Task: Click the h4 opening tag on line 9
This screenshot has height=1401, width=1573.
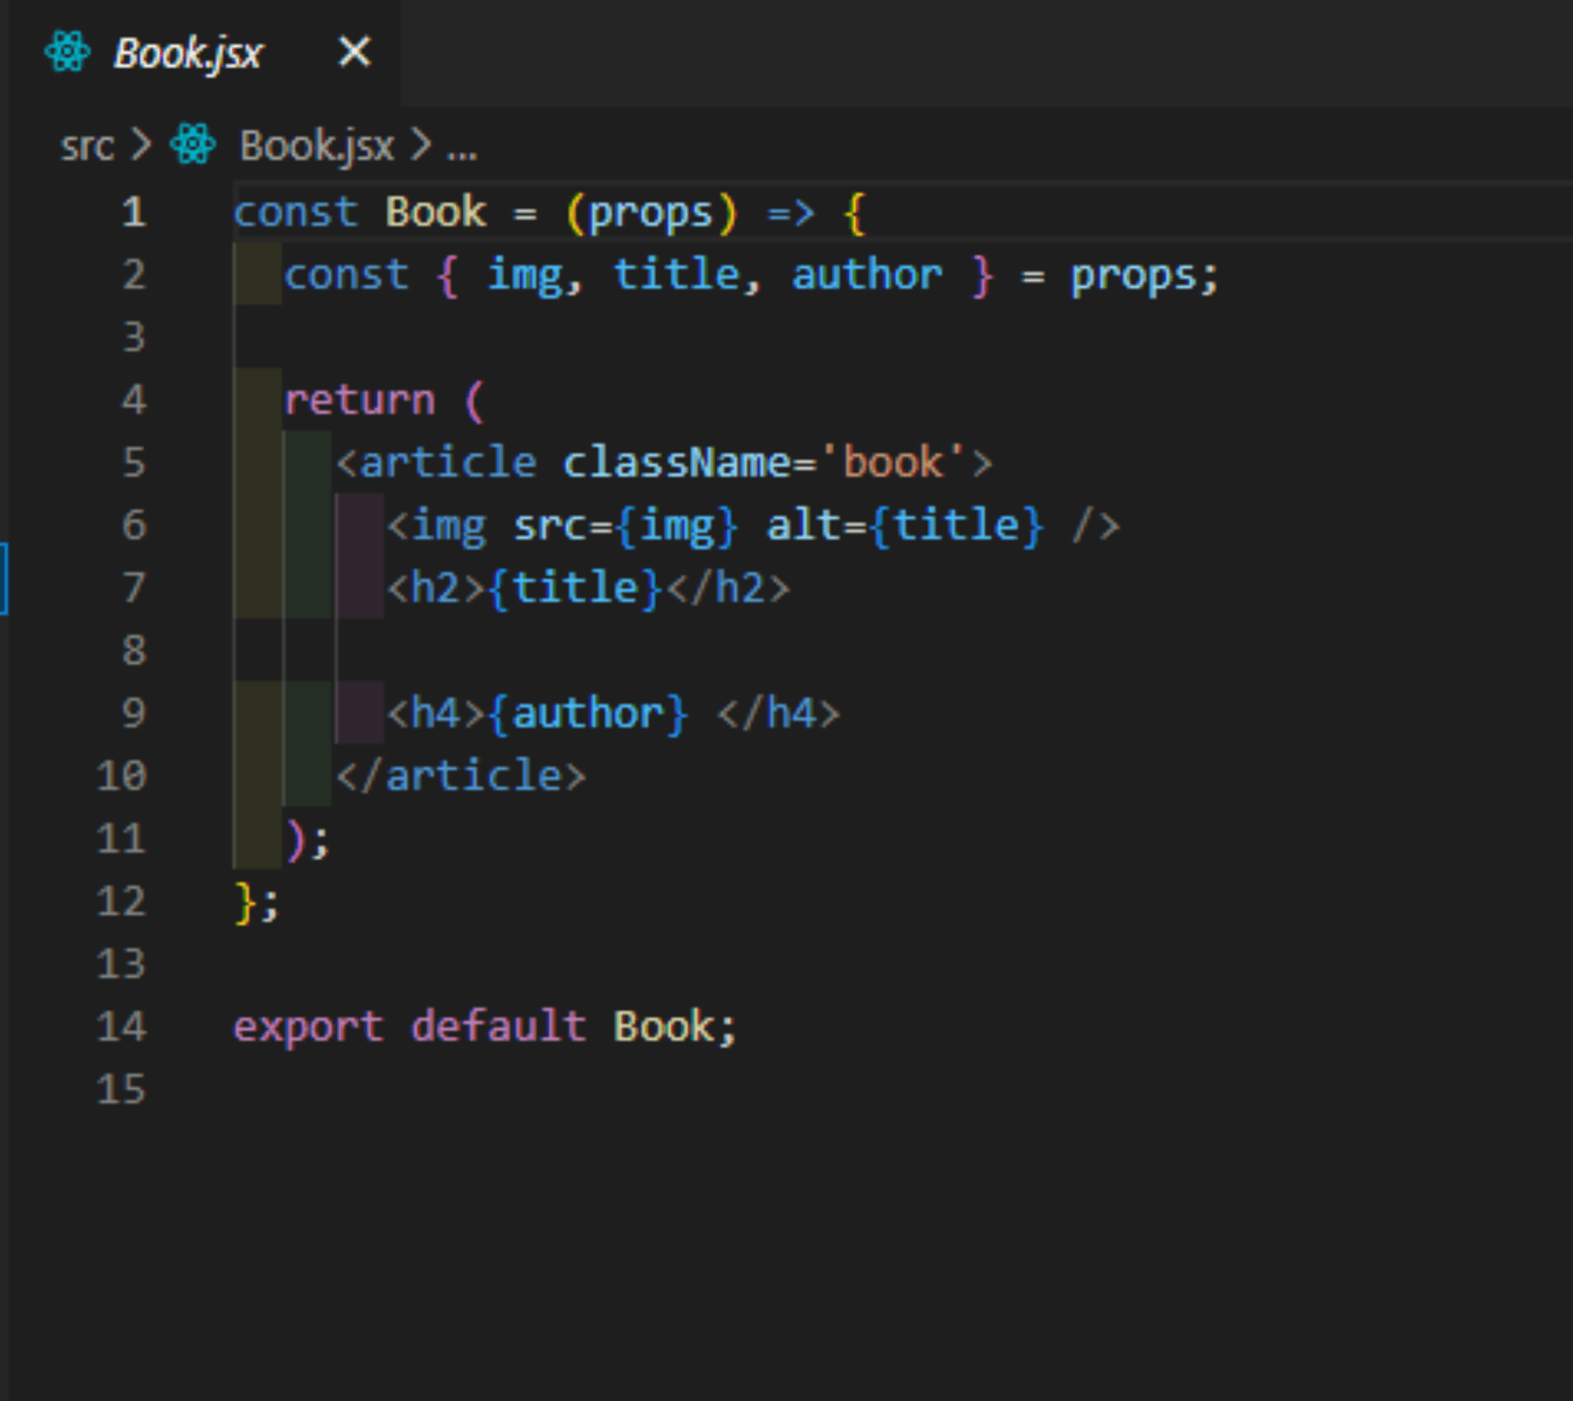Action: [x=436, y=714]
